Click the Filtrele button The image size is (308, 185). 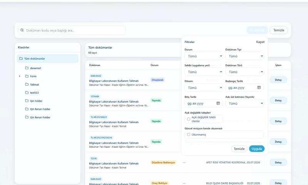[x=257, y=30]
